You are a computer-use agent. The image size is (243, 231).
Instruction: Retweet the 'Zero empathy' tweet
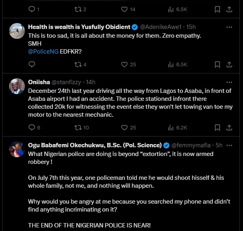[79, 64]
